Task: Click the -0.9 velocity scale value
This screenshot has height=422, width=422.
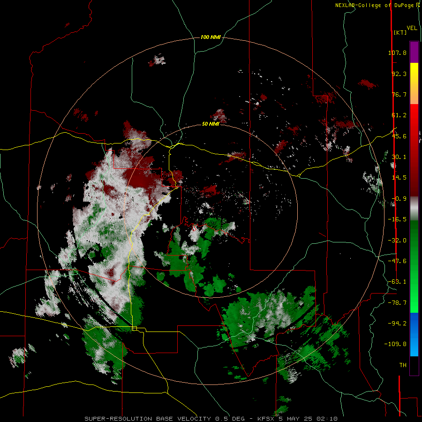Action: tap(399, 199)
